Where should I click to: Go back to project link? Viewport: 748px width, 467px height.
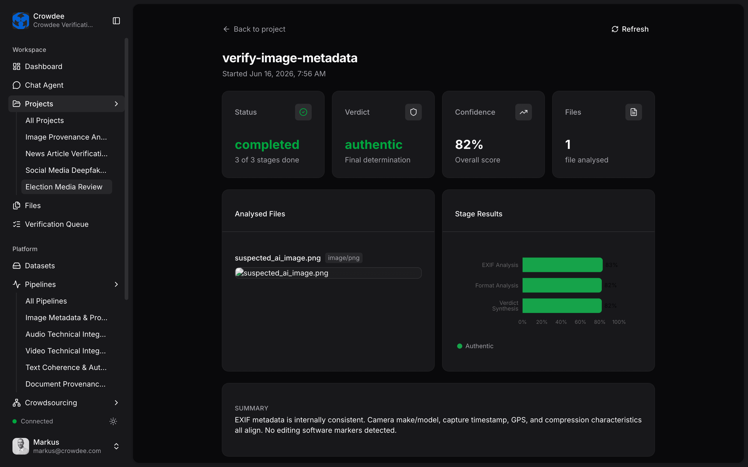point(254,29)
